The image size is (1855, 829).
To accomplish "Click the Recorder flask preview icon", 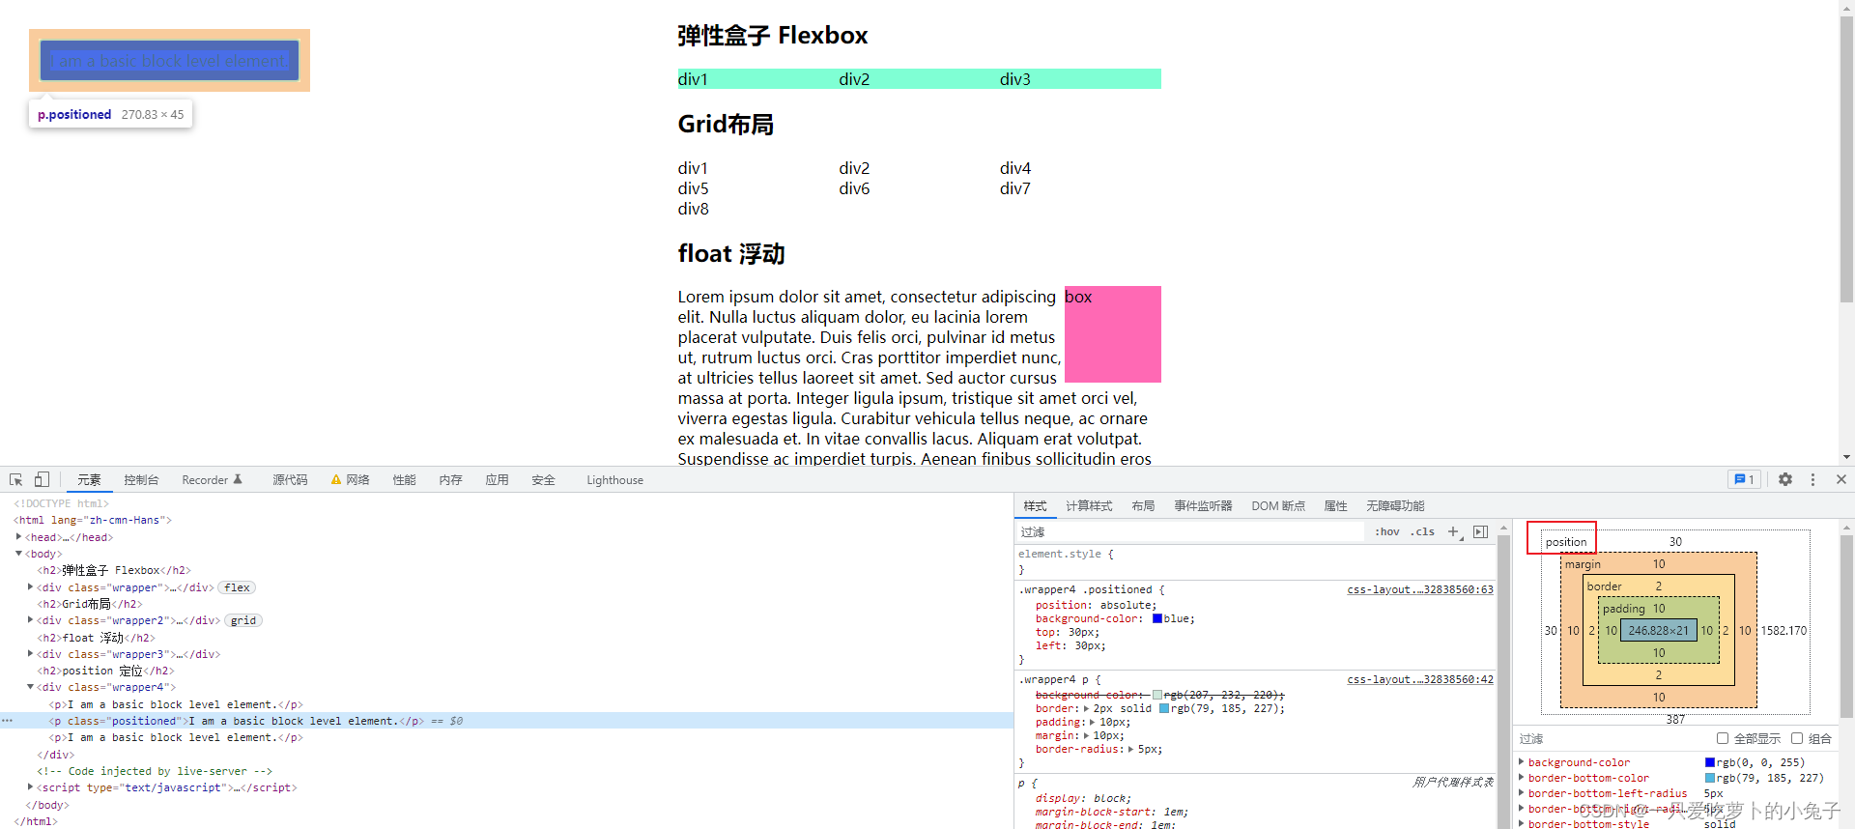I will click(x=238, y=479).
